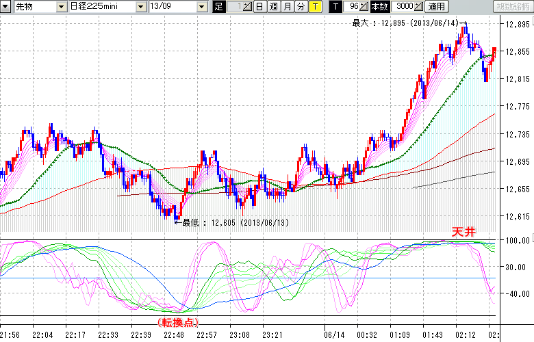The width and height of the screenshot is (534, 342).
Task: Open the 日経225mini instrument dropdown
Action: point(140,6)
